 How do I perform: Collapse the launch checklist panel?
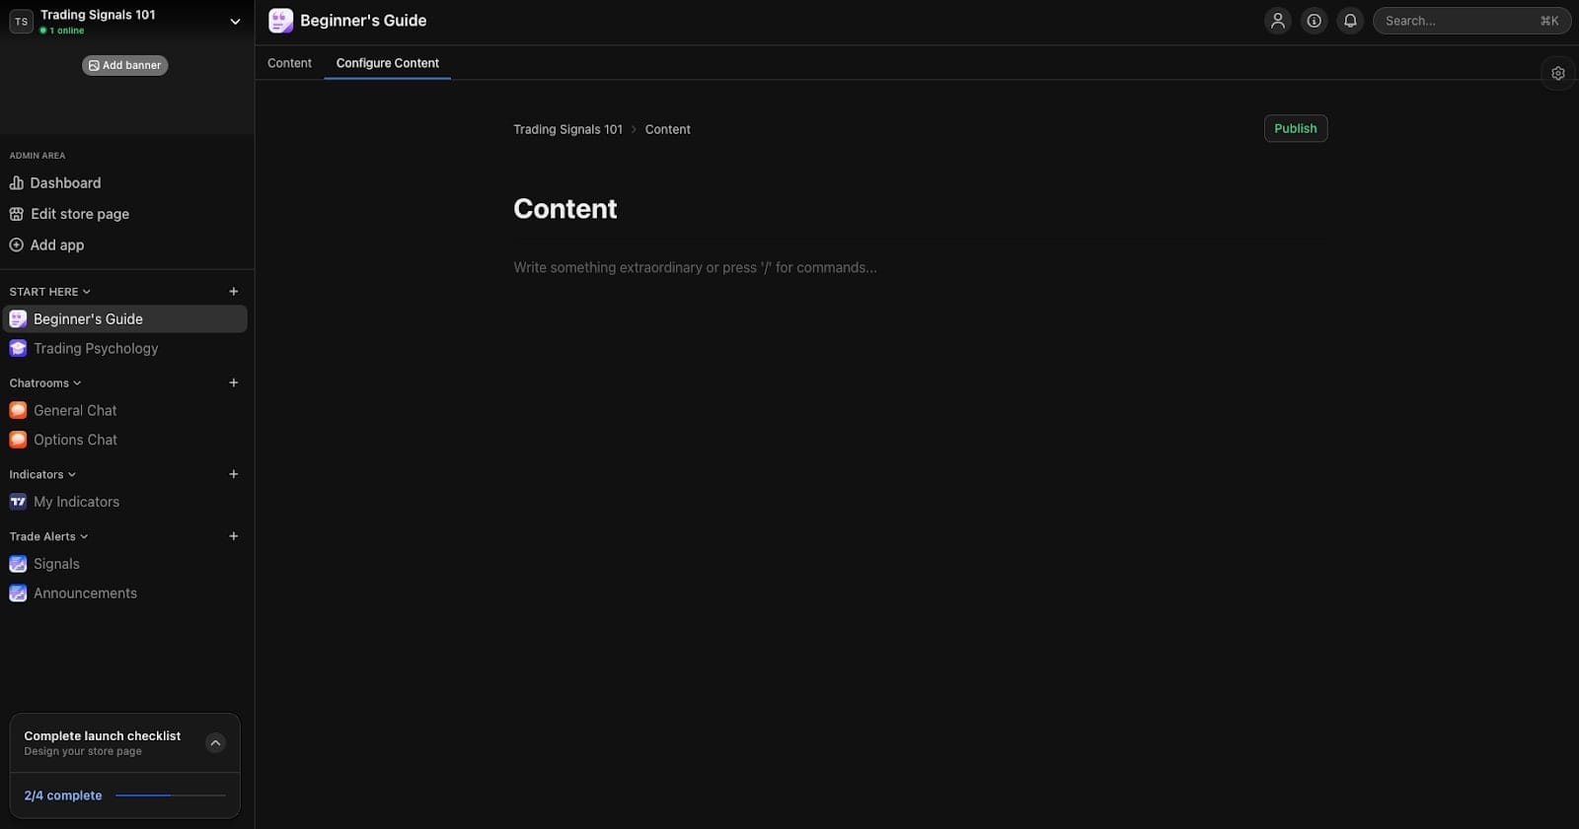coord(215,743)
